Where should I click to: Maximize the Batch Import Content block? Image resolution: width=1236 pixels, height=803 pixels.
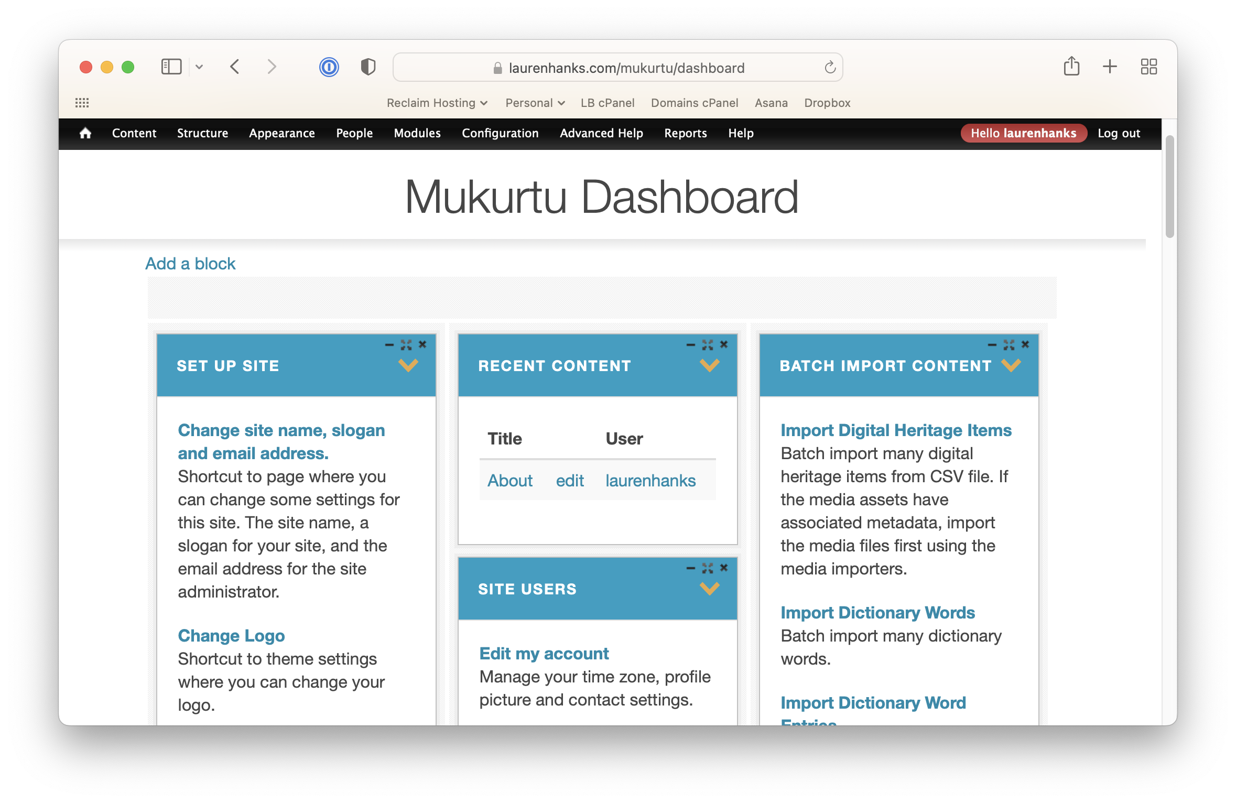(1009, 345)
